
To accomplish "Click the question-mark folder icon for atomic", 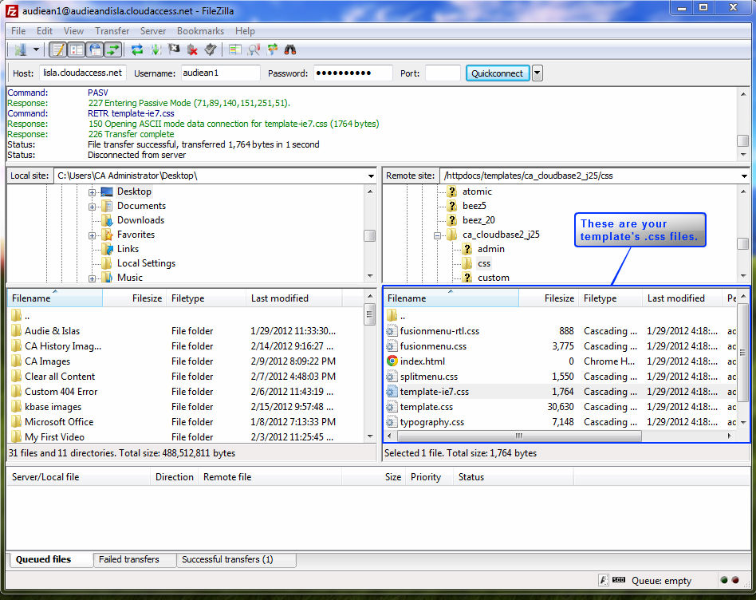I will tap(452, 191).
